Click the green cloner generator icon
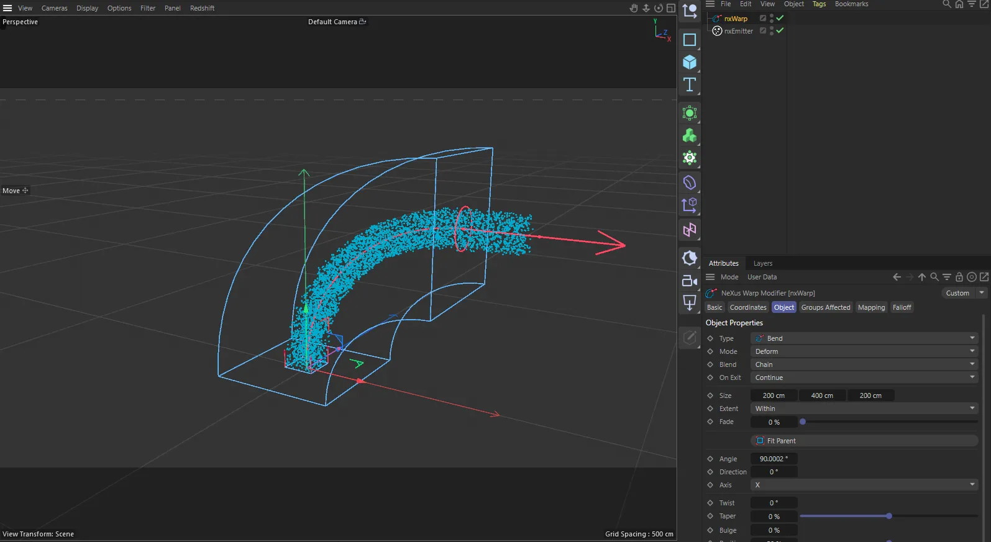 [690, 135]
